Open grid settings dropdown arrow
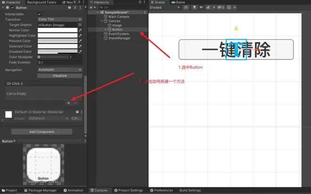 point(235,8)
